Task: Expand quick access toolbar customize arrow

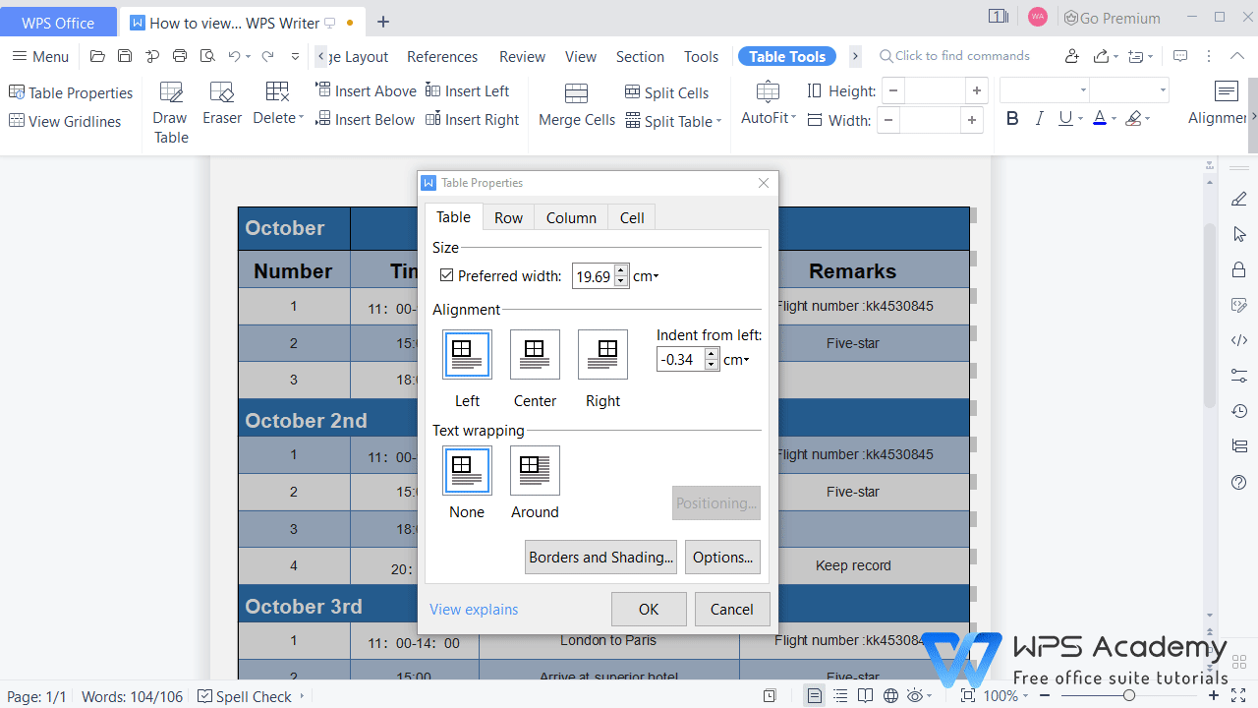Action: 295,56
